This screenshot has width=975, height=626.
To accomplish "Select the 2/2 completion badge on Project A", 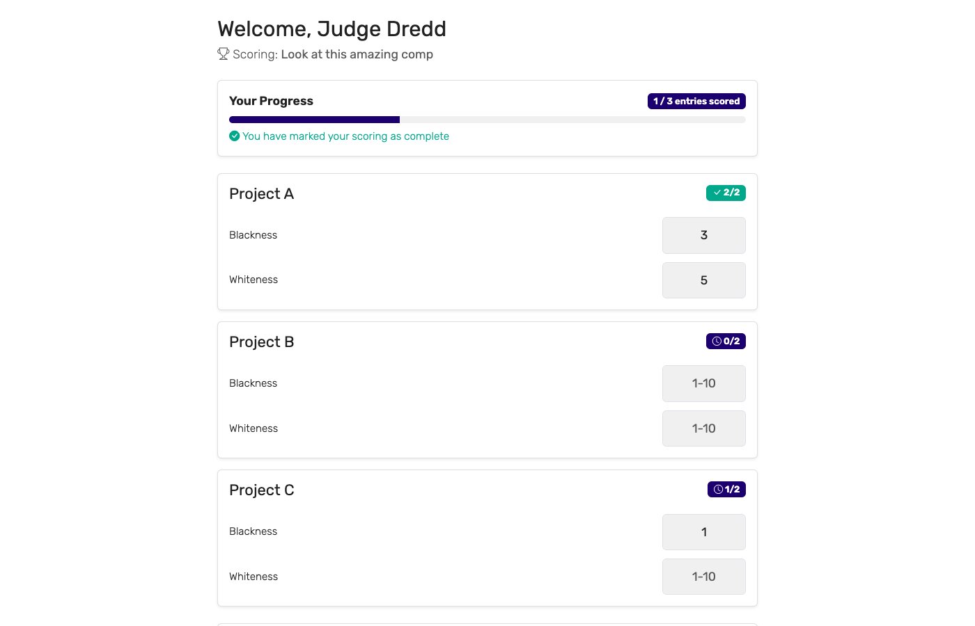I will [726, 193].
